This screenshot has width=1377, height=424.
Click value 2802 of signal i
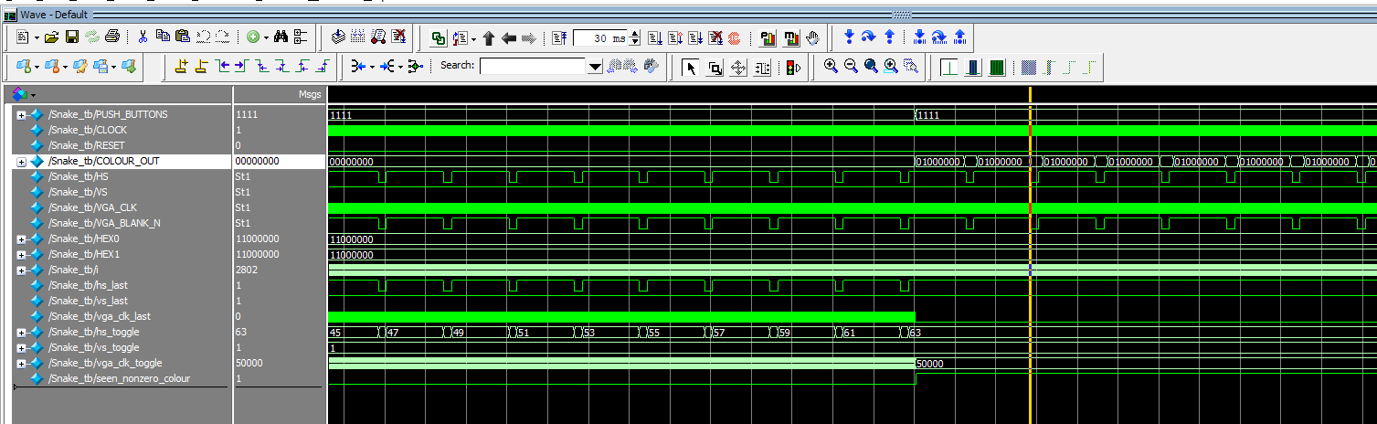point(249,270)
